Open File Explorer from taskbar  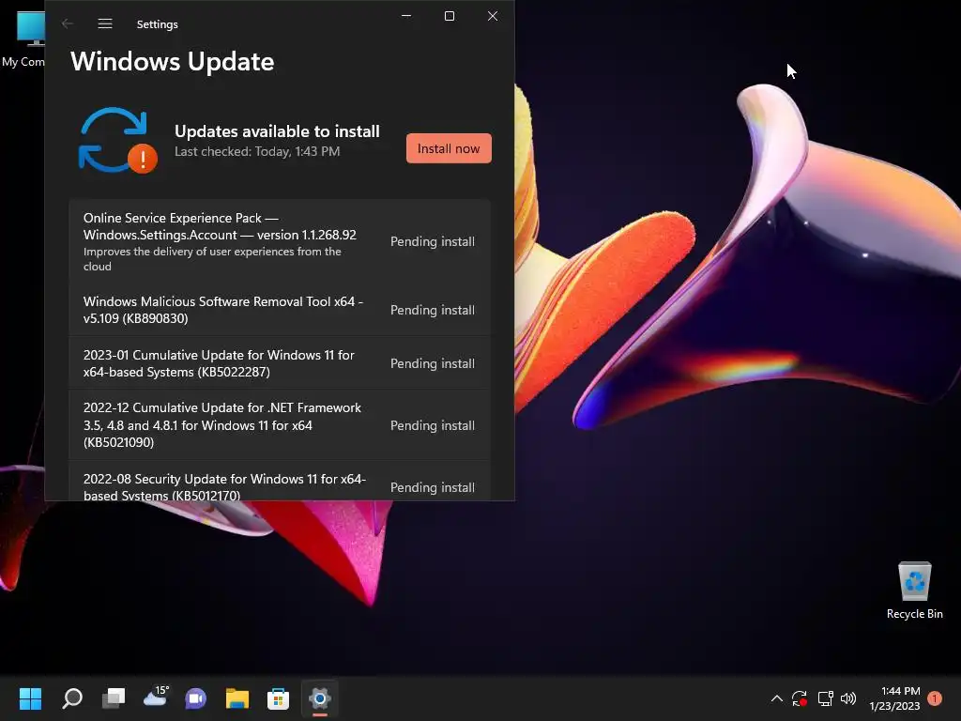(237, 698)
